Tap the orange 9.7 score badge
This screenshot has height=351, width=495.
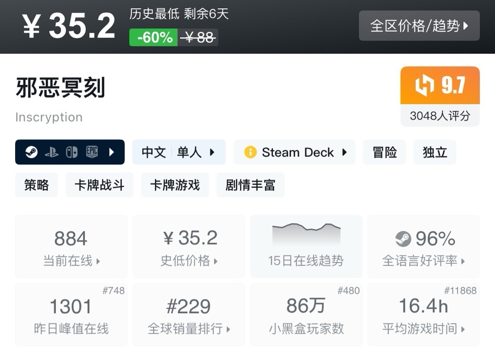coord(440,86)
